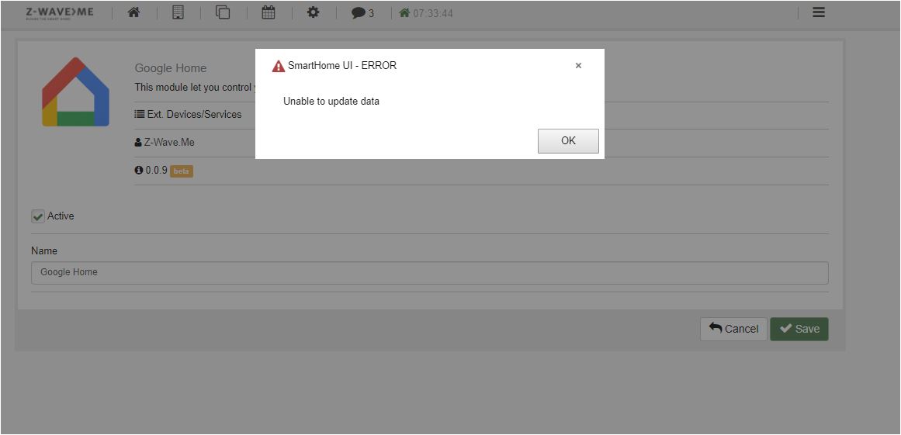
Task: Open the rooms building icon
Action: 178,12
